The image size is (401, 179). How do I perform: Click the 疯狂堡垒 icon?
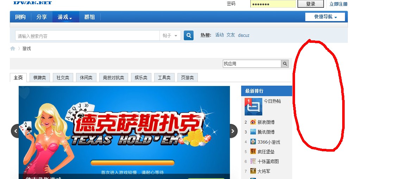point(253,152)
